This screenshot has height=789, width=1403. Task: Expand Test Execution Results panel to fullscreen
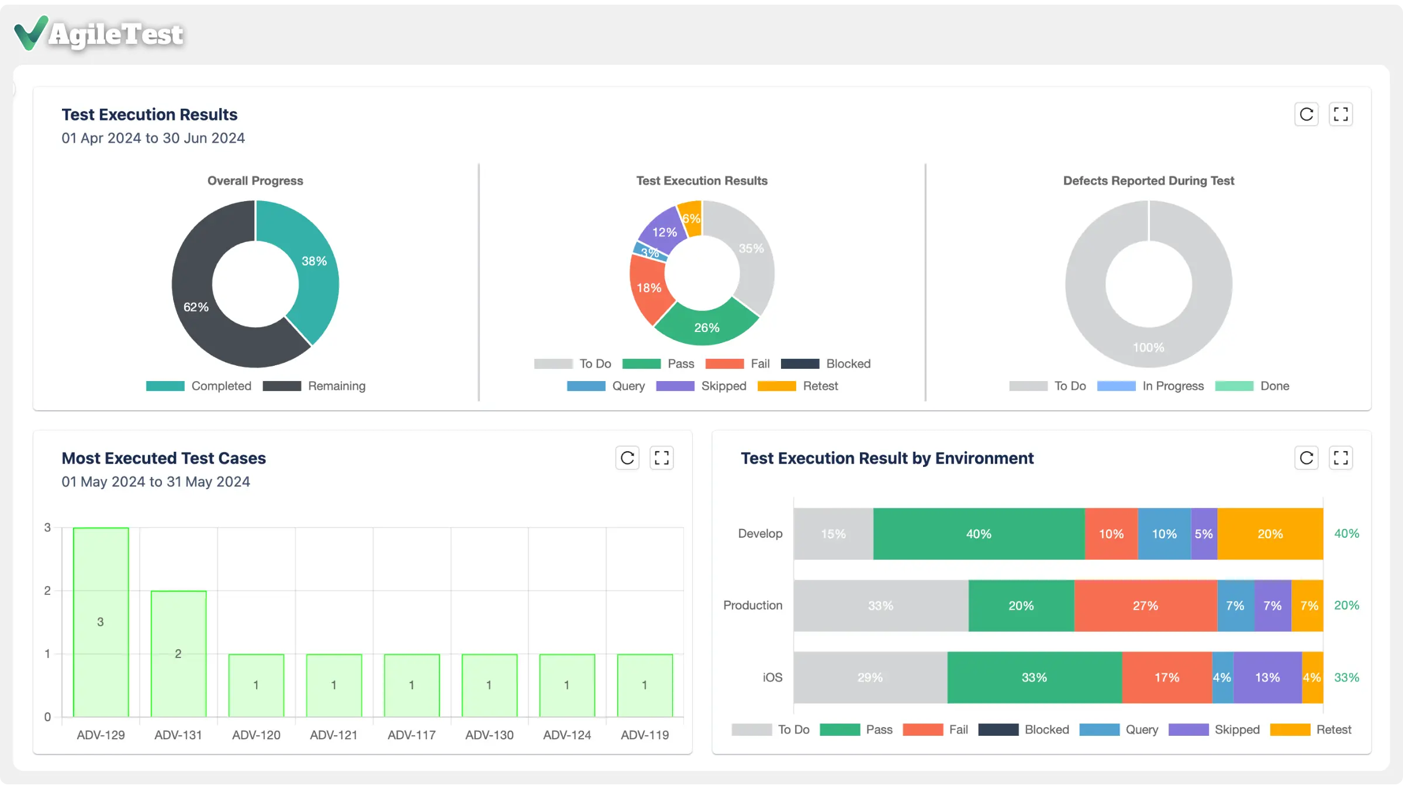[1342, 114]
